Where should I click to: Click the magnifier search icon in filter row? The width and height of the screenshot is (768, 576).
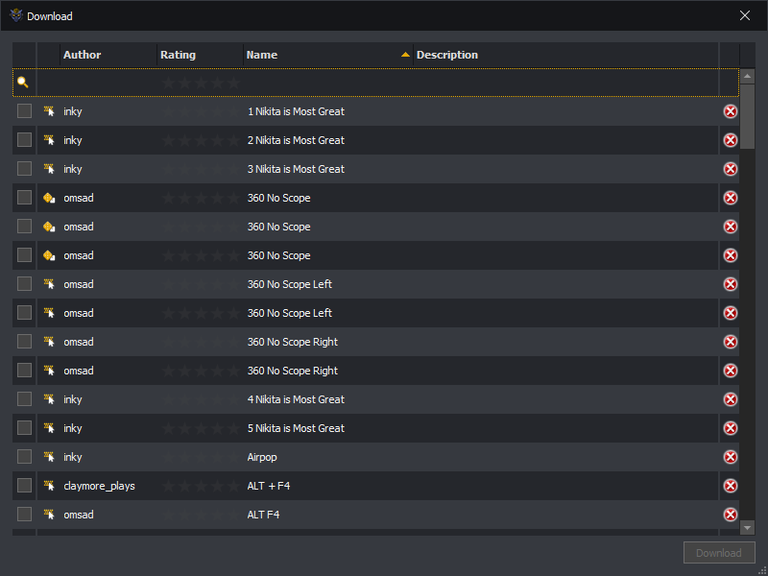[x=23, y=83]
